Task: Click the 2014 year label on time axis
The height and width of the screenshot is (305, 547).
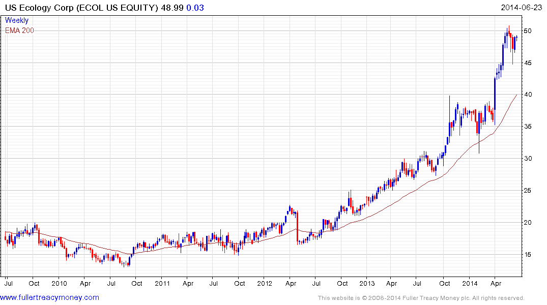Action: click(470, 283)
